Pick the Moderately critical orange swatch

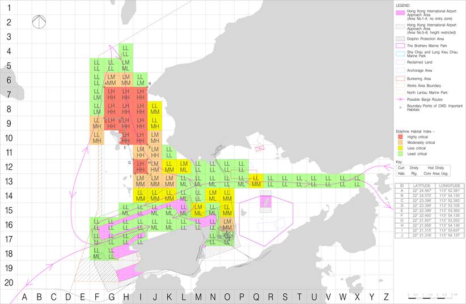point(400,142)
